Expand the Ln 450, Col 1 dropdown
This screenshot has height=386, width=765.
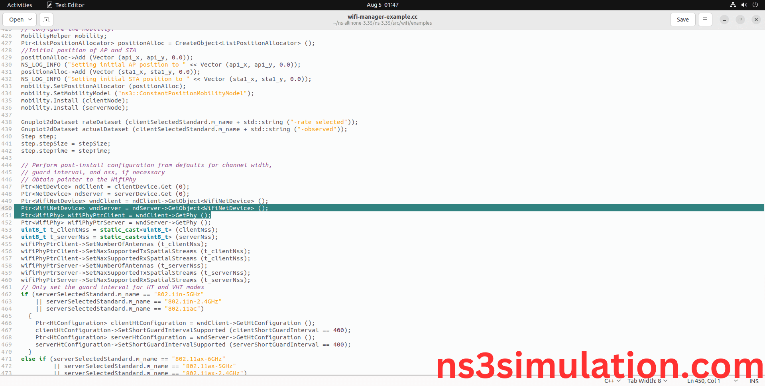[x=704, y=381]
